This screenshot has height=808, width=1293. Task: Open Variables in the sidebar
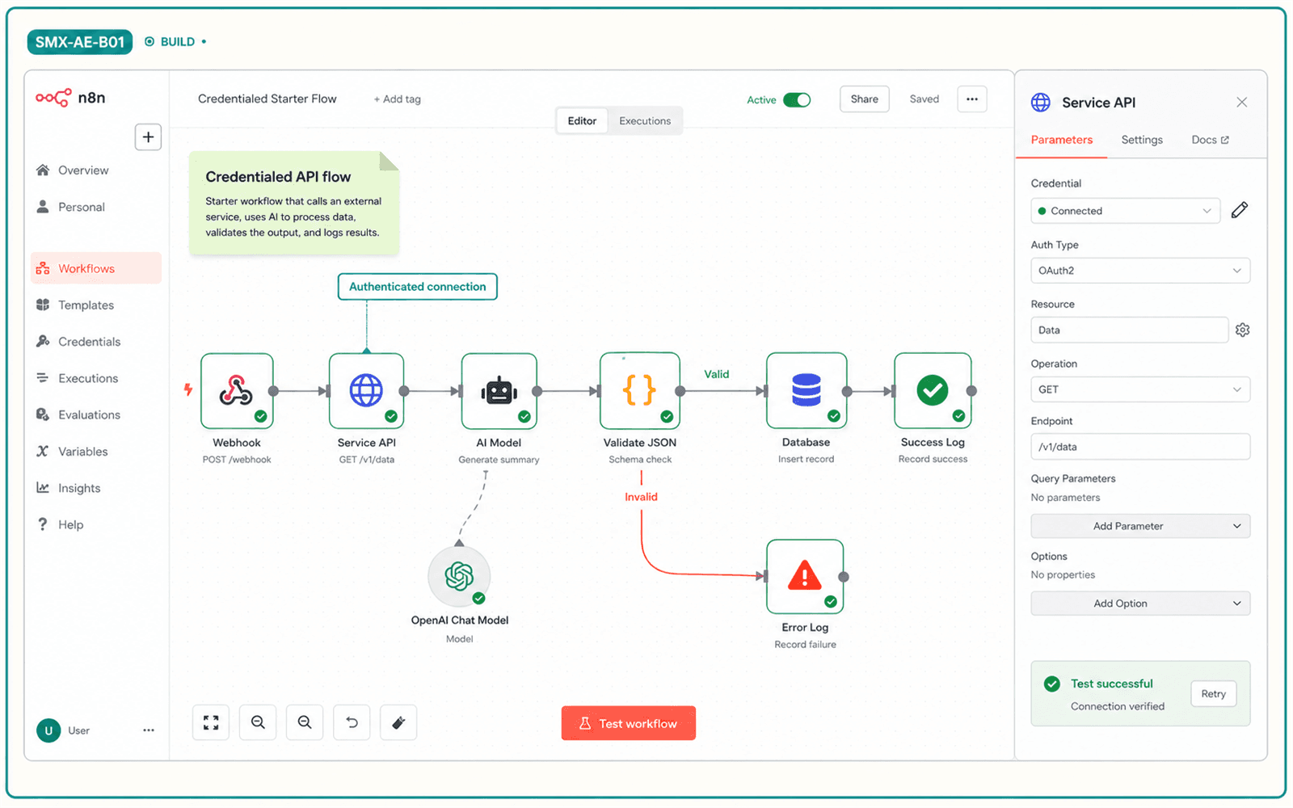click(96, 452)
